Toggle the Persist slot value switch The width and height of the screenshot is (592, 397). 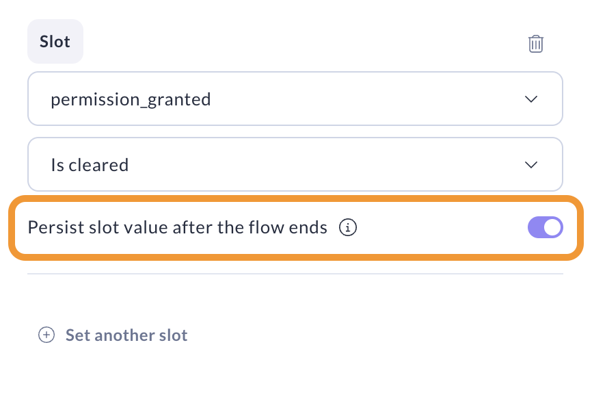[x=545, y=227]
